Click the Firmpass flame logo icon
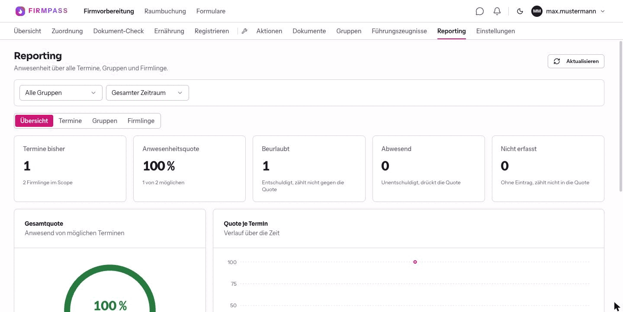 [x=20, y=11]
